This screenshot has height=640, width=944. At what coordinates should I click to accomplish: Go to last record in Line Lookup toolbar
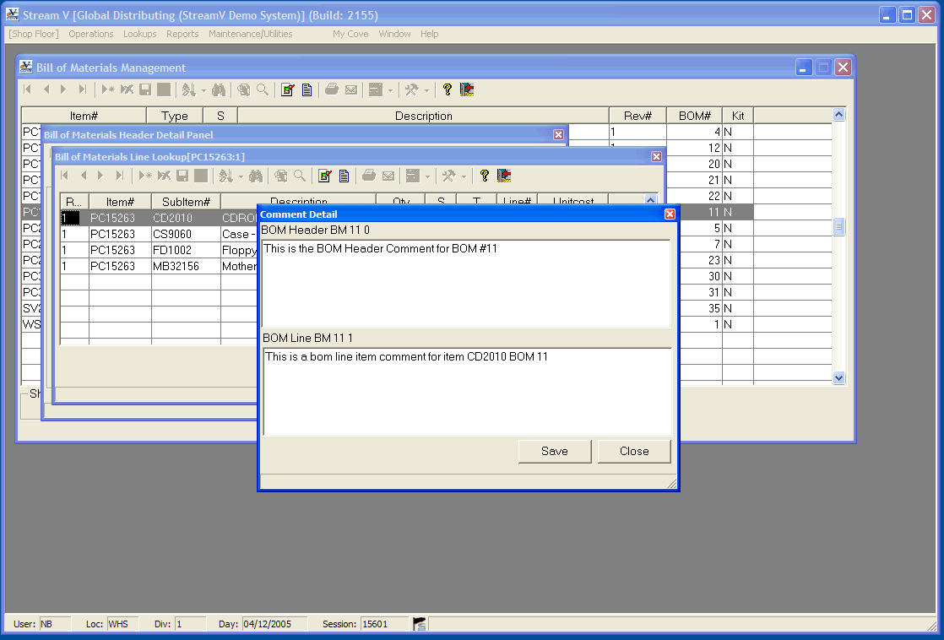pyautogui.click(x=120, y=176)
